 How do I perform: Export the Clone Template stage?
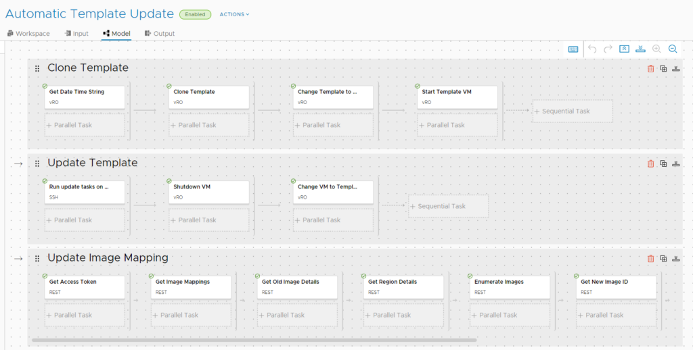pos(676,68)
